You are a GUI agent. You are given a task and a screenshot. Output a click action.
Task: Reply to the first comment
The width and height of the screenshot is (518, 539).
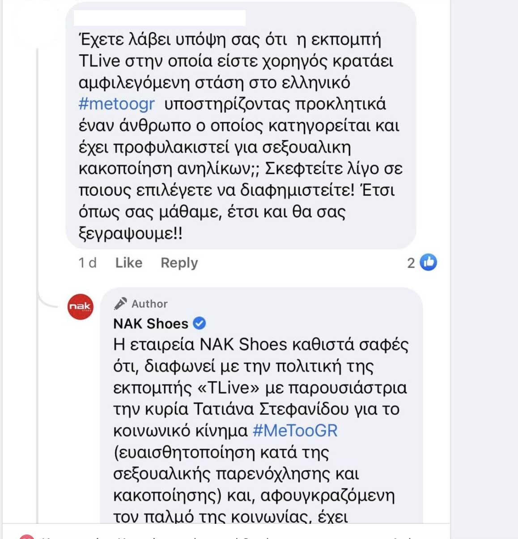(179, 263)
